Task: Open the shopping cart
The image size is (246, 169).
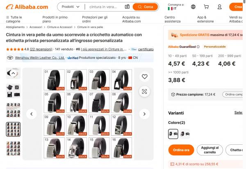Action: point(206,7)
